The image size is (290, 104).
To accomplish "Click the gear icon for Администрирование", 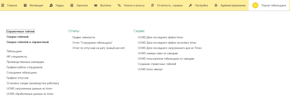I will coord(216,5).
